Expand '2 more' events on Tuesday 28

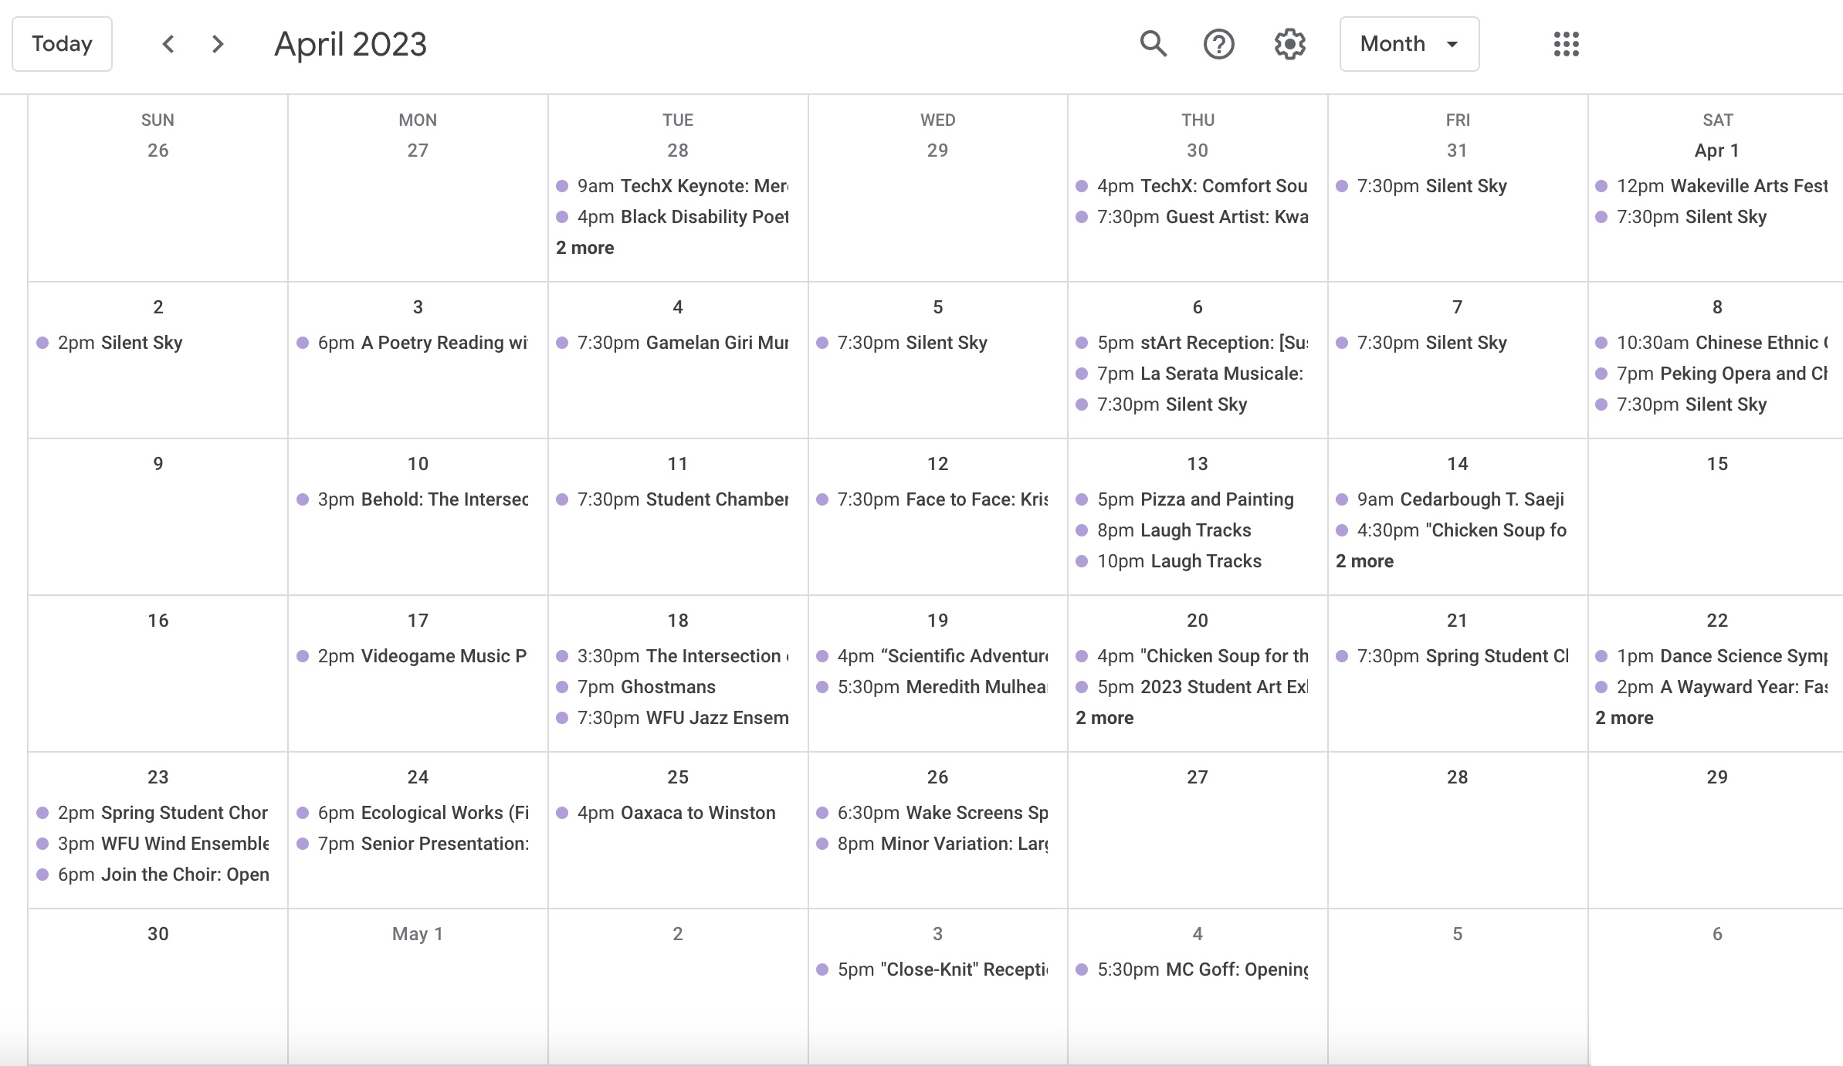(x=584, y=248)
